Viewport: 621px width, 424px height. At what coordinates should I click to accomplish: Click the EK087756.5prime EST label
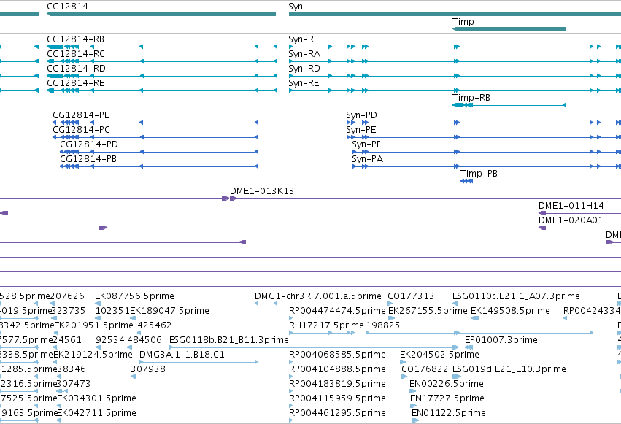135,296
